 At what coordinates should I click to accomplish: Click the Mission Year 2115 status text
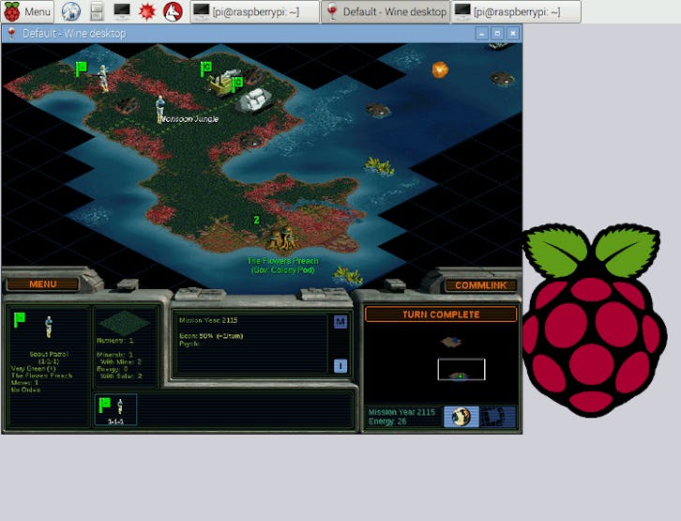click(x=401, y=412)
